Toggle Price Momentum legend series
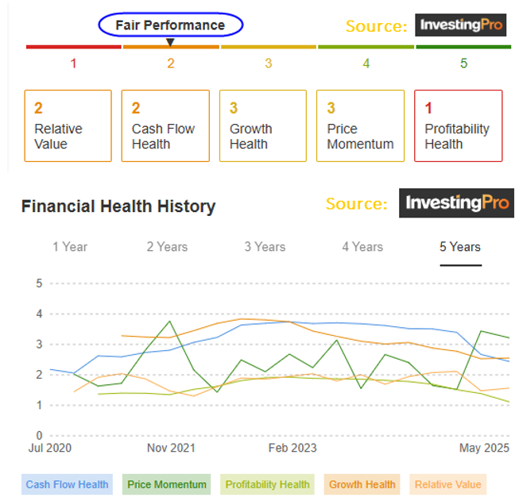The width and height of the screenshot is (519, 501). 166,484
